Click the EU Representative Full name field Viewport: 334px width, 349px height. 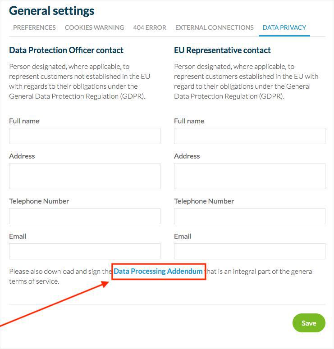point(249,136)
